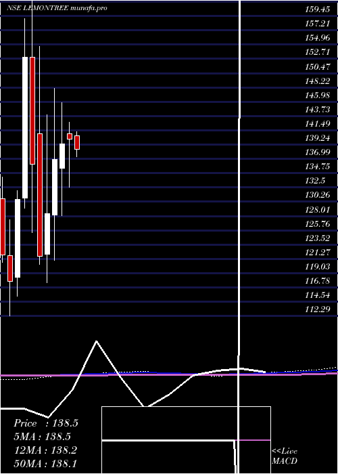The image size is (338, 474).
Task: Click the tallest white candlestick body
Action: pyautogui.click(x=25, y=127)
